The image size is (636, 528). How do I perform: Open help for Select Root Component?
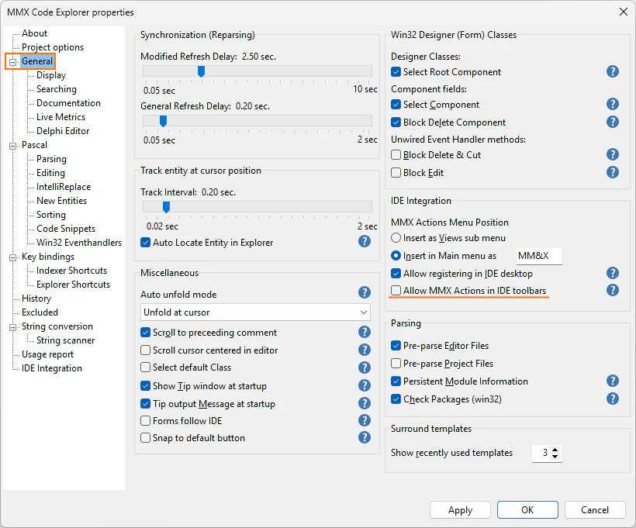coord(613,72)
